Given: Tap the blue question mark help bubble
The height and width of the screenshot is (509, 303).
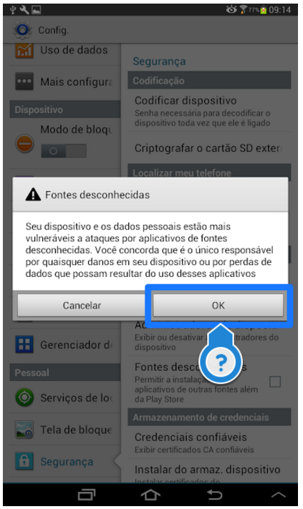Looking at the screenshot, I should point(221,361).
